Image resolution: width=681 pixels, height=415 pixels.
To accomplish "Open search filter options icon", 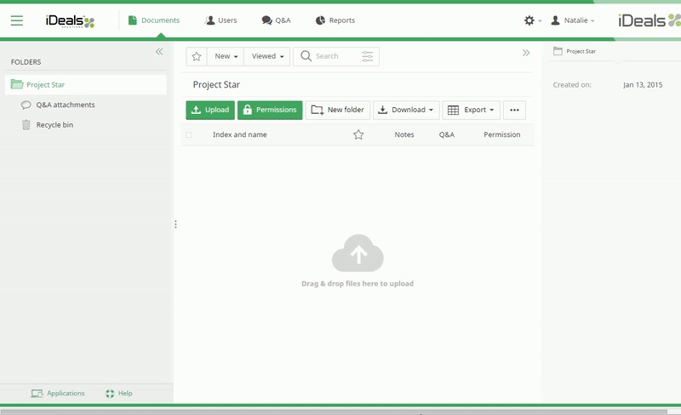I will (x=368, y=56).
